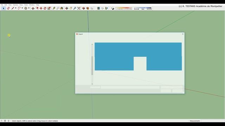Choose the Text label tool
Image resolution: width=225 pixels, height=126 pixels.
tap(58, 8)
